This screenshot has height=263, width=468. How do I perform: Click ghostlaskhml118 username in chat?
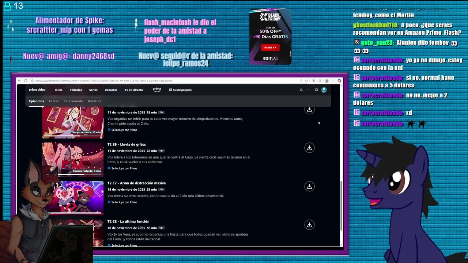click(x=375, y=25)
